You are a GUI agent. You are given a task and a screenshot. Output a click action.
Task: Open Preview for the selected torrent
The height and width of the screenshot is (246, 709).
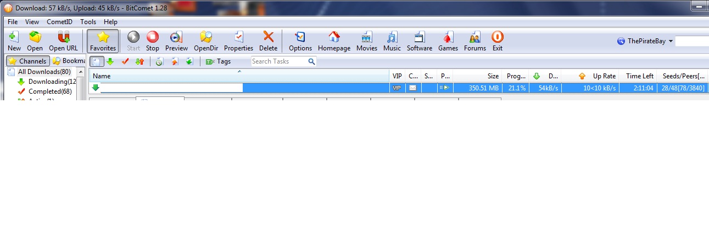(x=176, y=41)
